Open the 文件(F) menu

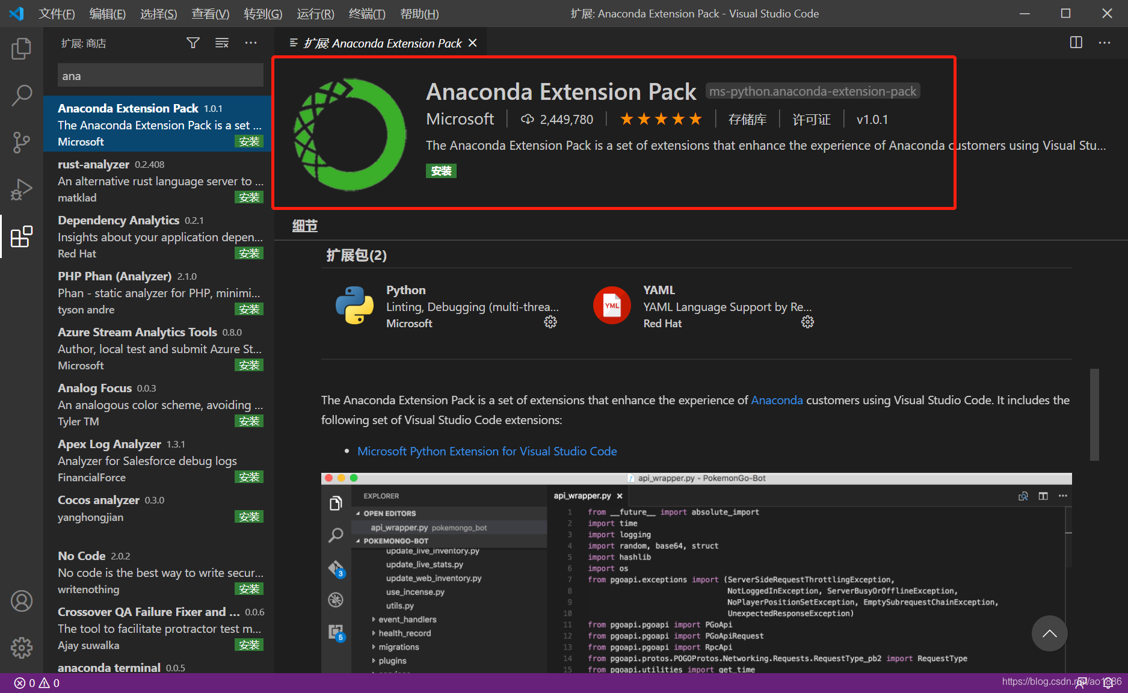click(x=57, y=13)
